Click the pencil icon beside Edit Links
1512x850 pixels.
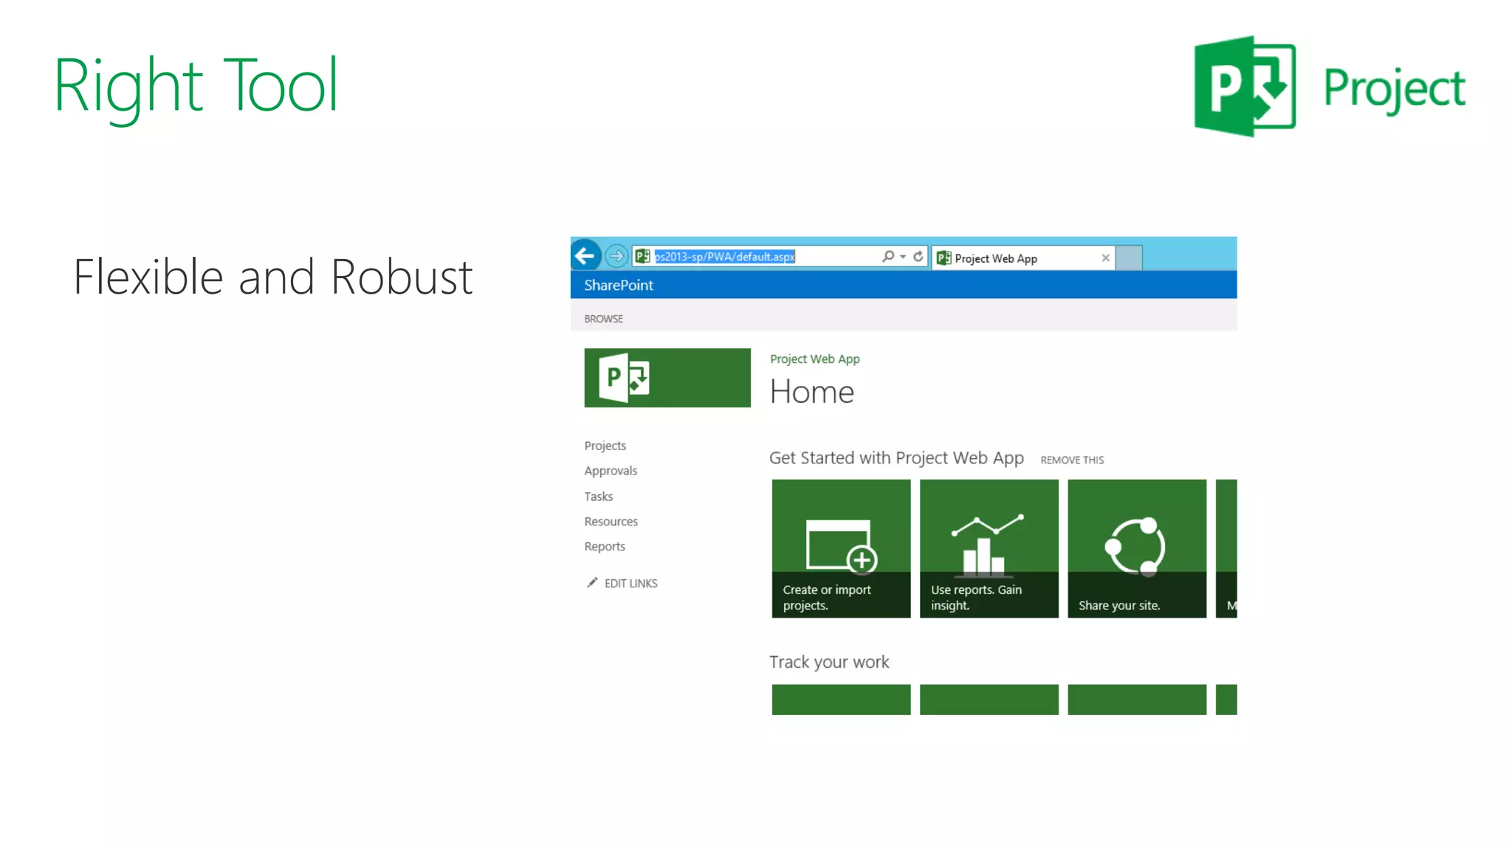pyautogui.click(x=591, y=583)
